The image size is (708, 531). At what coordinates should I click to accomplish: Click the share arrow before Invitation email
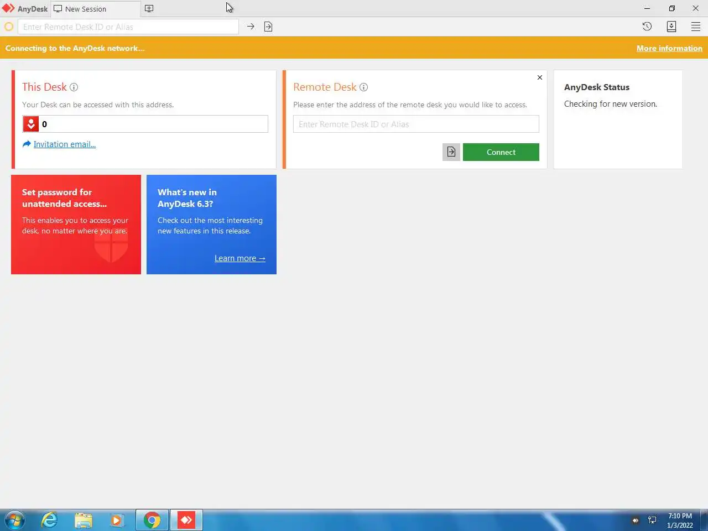[27, 144]
